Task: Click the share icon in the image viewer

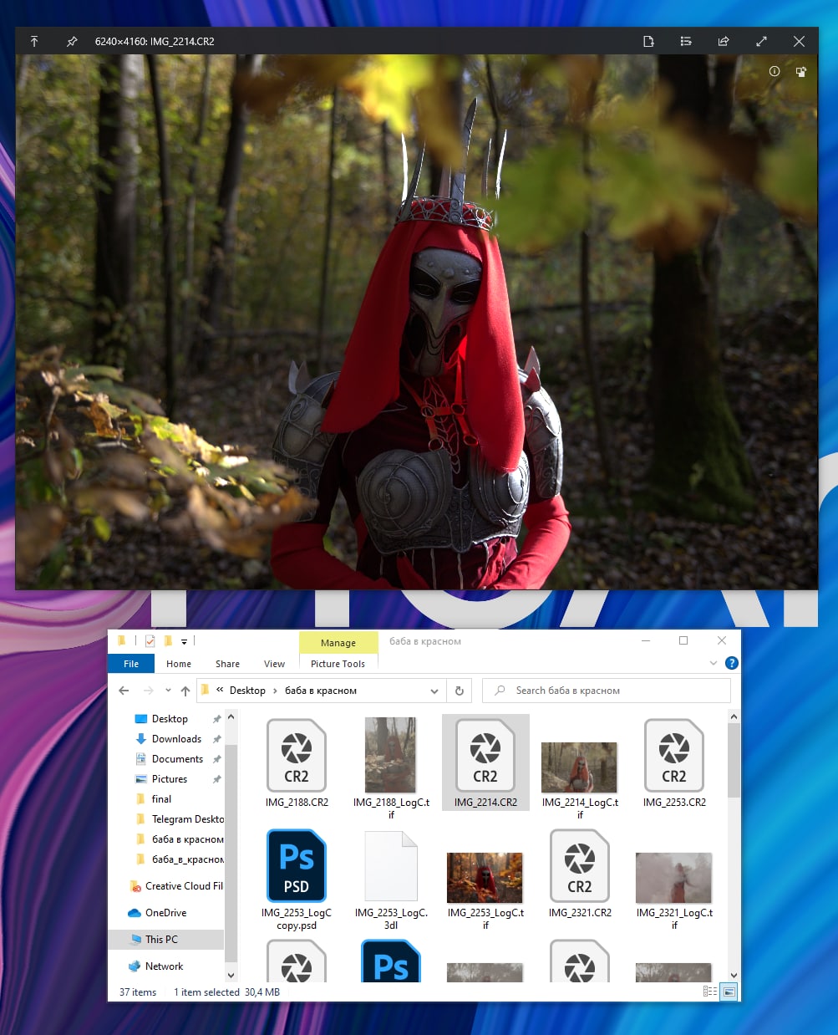Action: coord(724,41)
